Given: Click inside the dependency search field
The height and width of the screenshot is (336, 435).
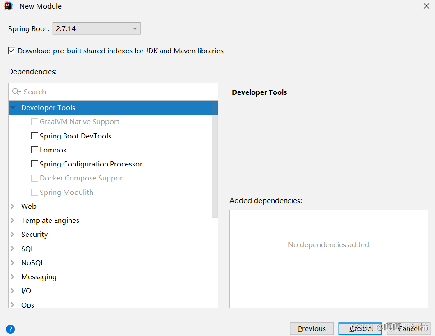Looking at the screenshot, I should [68, 92].
